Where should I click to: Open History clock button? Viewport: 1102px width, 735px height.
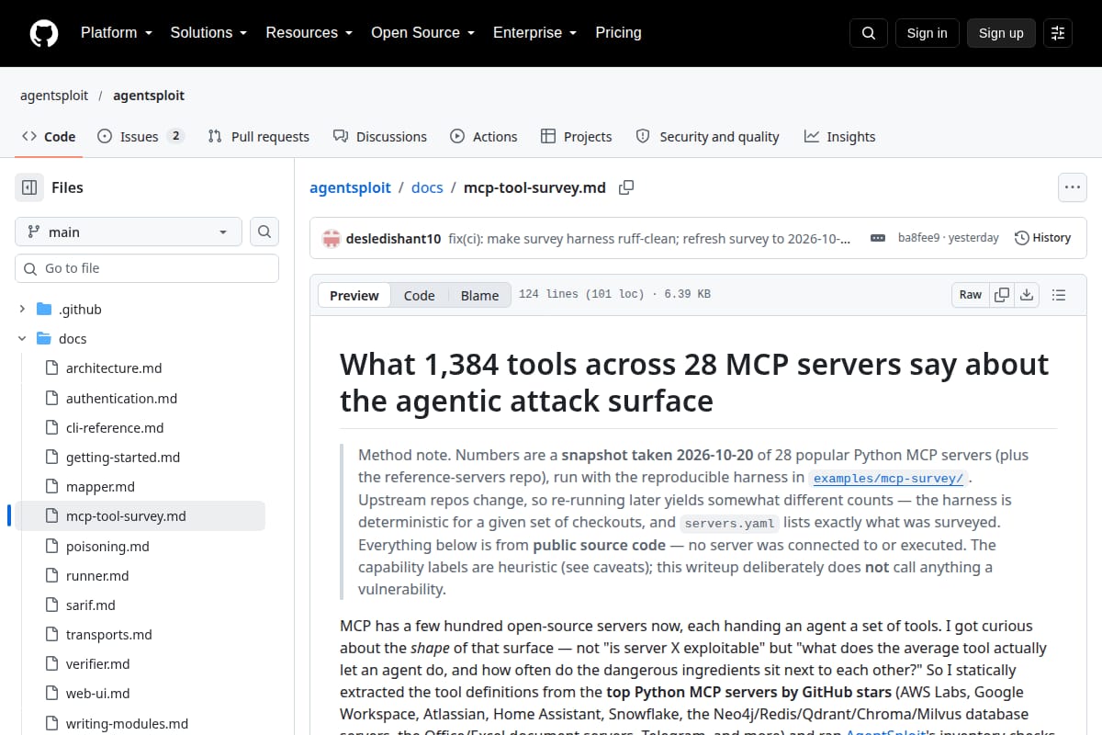[x=1042, y=238]
